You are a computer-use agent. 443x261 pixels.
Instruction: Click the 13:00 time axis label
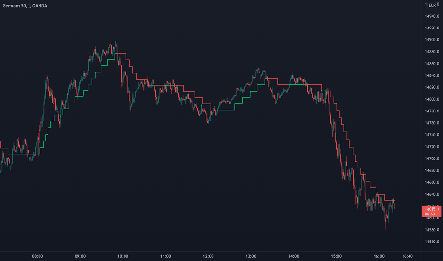click(251, 256)
